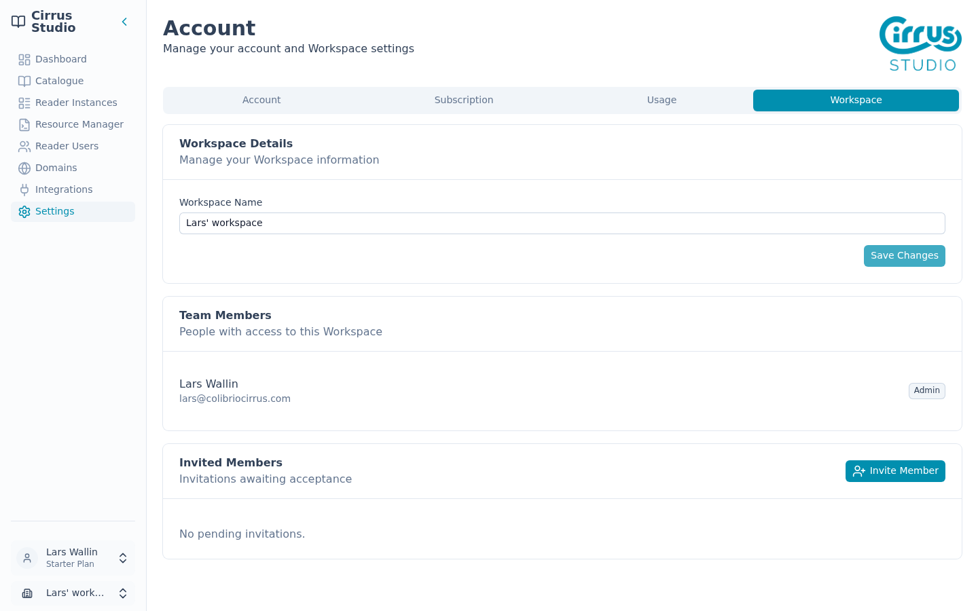Click the Domains globe icon
The image size is (978, 611).
24,168
